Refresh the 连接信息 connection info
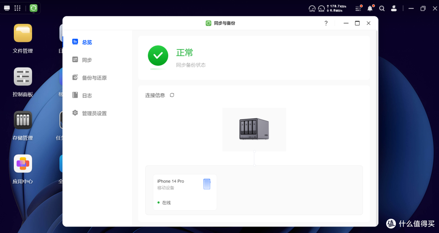 172,95
